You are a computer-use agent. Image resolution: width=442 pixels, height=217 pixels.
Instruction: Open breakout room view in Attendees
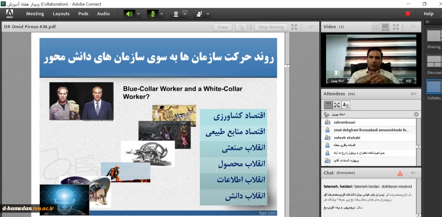[x=337, y=105]
